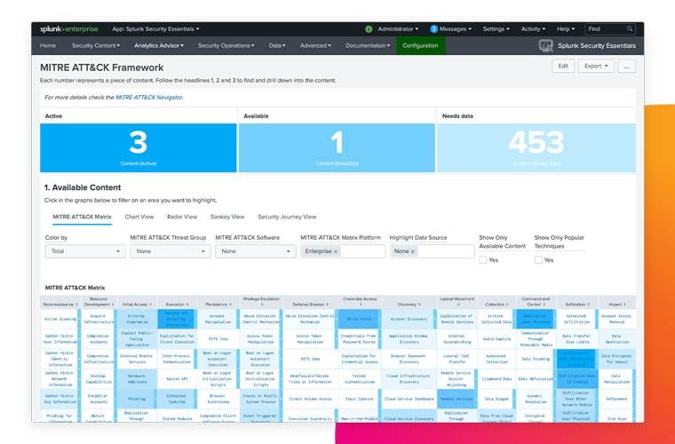This screenshot has width=675, height=444.
Task: Open the Administrator user menu
Action: tap(398, 29)
